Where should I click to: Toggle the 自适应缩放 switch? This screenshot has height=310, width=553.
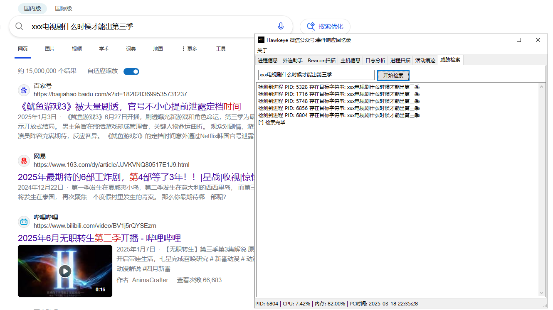pos(131,71)
